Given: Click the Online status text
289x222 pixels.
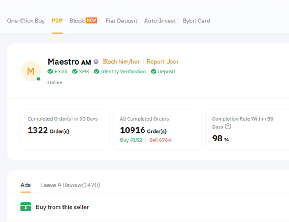Looking at the screenshot, I should pos(55,82).
